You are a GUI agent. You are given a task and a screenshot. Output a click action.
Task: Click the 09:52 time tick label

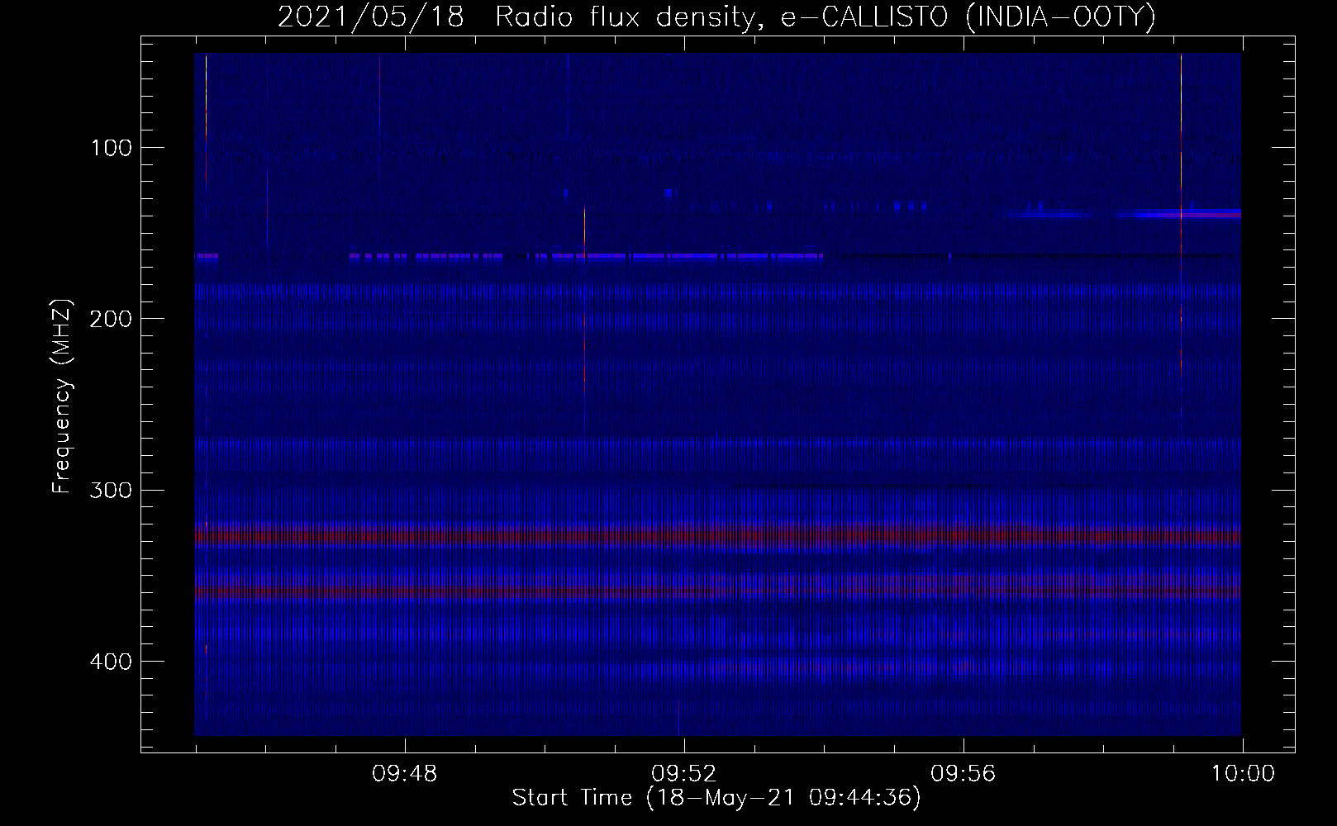click(x=684, y=774)
